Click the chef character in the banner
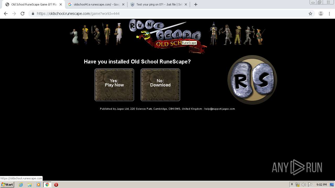Image resolution: width=335 pixels, height=188 pixels. [119, 33]
